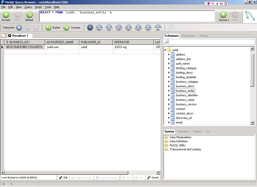Click the contact table icon

click(x=172, y=109)
